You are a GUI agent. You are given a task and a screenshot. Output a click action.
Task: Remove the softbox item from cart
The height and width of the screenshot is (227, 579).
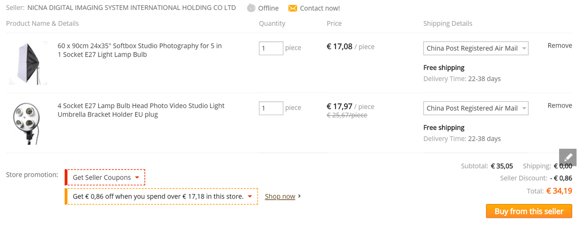[x=560, y=45]
